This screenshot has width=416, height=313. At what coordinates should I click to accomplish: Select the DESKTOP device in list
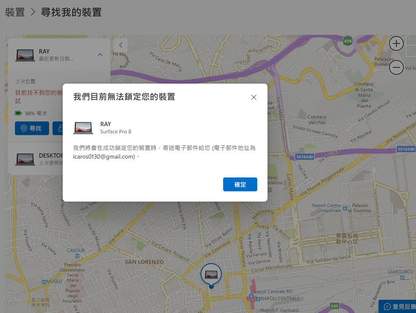(36, 159)
